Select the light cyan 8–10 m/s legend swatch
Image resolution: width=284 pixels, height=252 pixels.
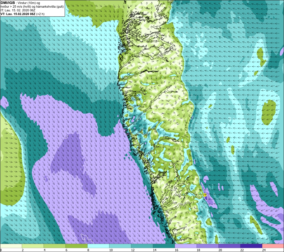point(98,246)
